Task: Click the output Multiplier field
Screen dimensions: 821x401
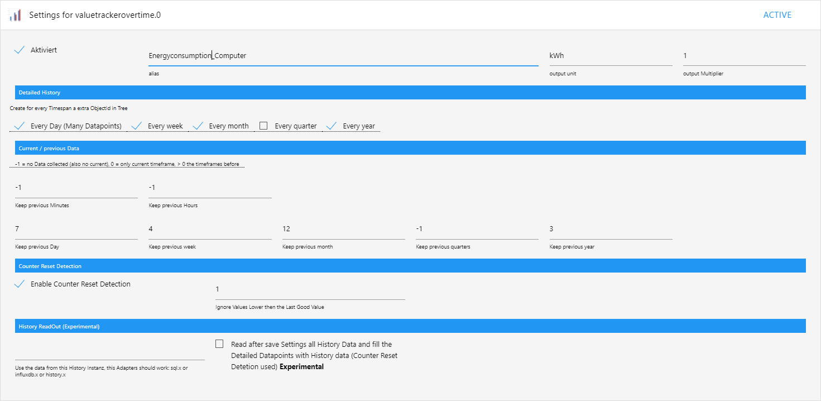Action: point(745,56)
